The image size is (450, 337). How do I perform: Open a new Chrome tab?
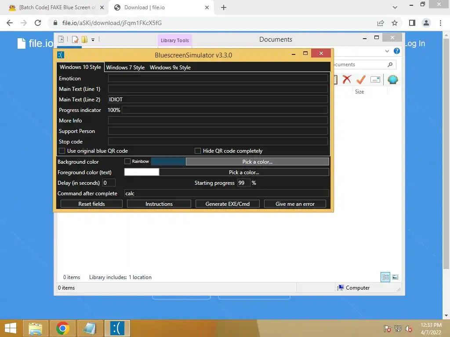[224, 7]
